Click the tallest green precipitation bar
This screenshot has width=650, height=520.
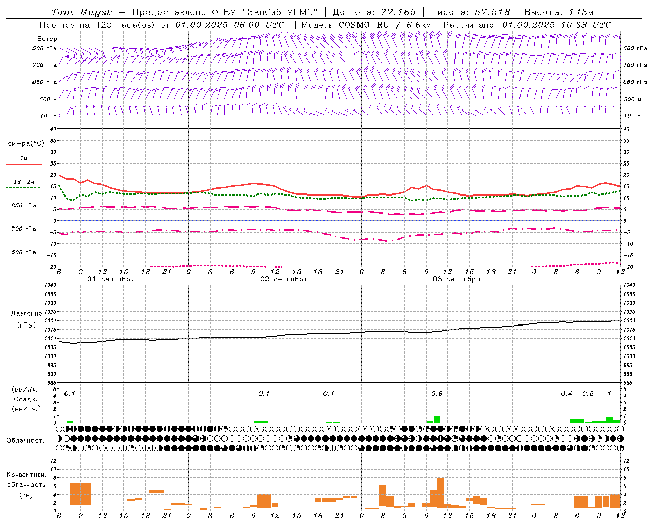pyautogui.click(x=437, y=419)
